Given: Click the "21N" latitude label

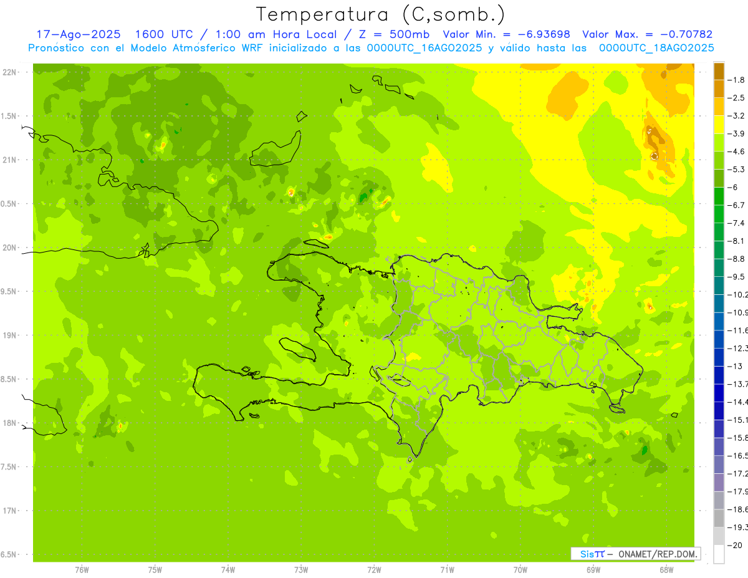Looking at the screenshot, I should [9, 160].
